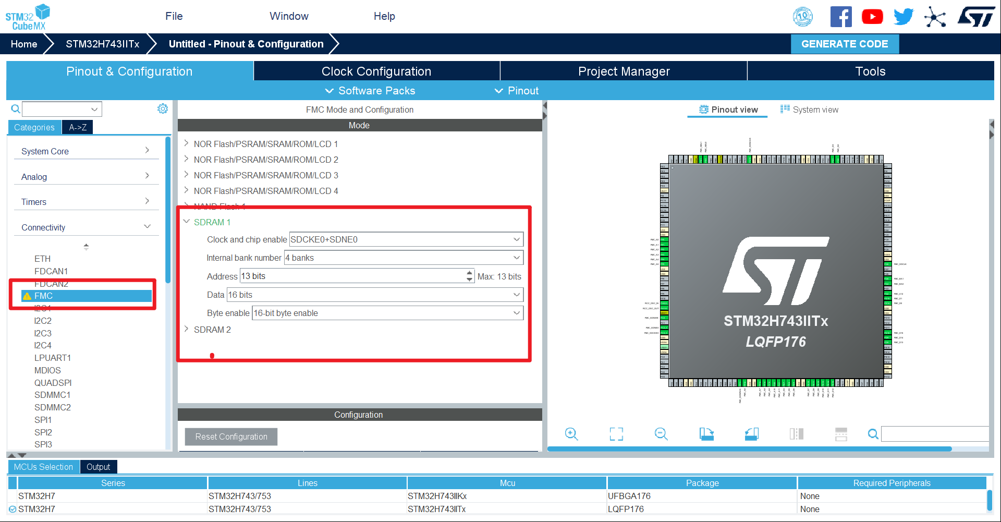Rotate the chip clockwise
This screenshot has height=522, width=1001.
tap(706, 434)
